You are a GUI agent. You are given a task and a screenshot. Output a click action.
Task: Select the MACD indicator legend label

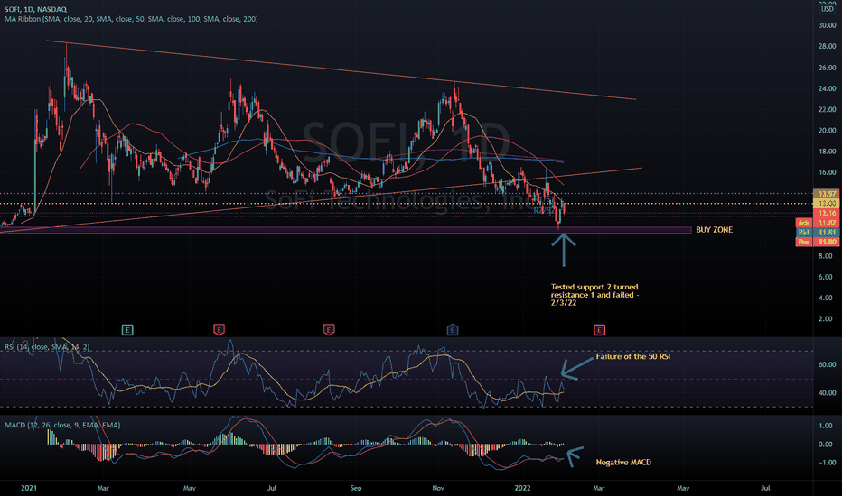pyautogui.click(x=62, y=425)
